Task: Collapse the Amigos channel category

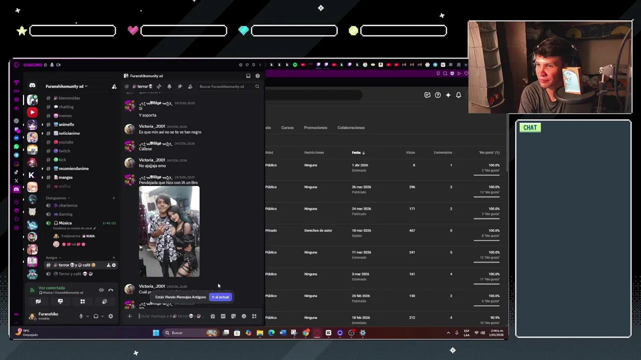Action: [x=52, y=257]
